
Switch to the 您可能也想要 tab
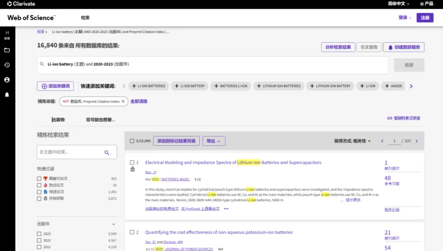100,120
